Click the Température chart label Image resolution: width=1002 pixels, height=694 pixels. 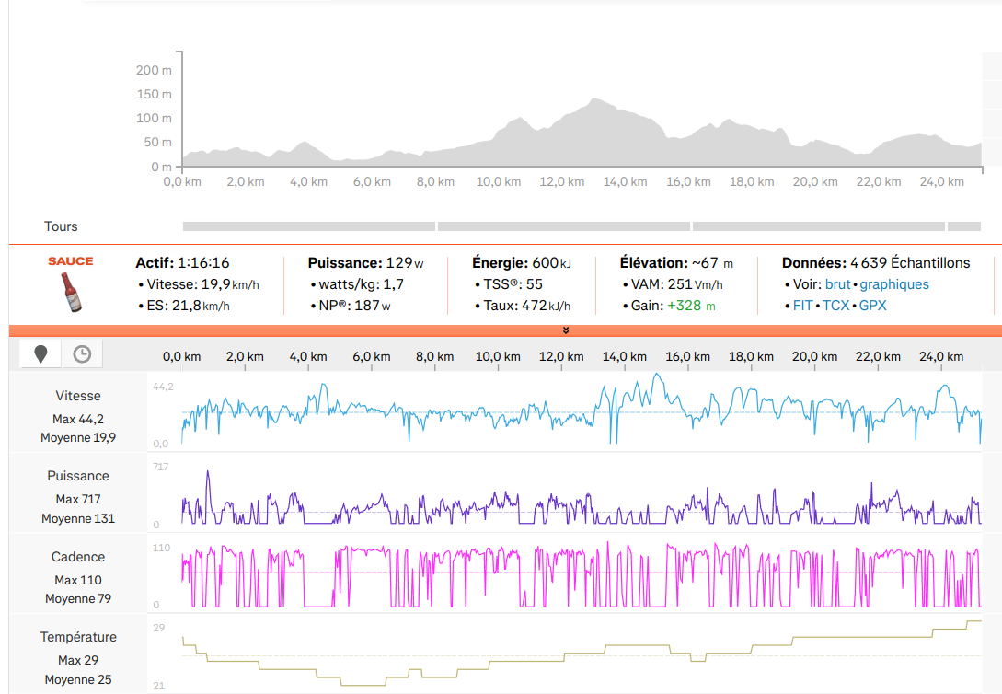click(78, 637)
